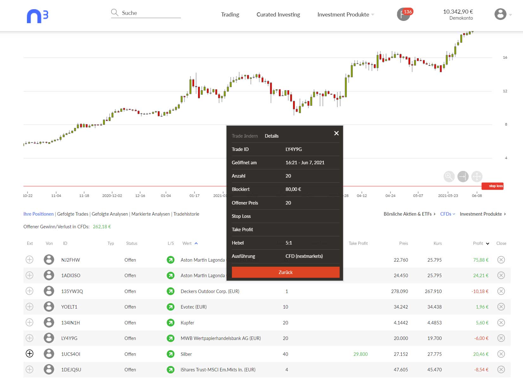Click the long arrow icon for Silber
The width and height of the screenshot is (523, 385).
[x=170, y=354]
